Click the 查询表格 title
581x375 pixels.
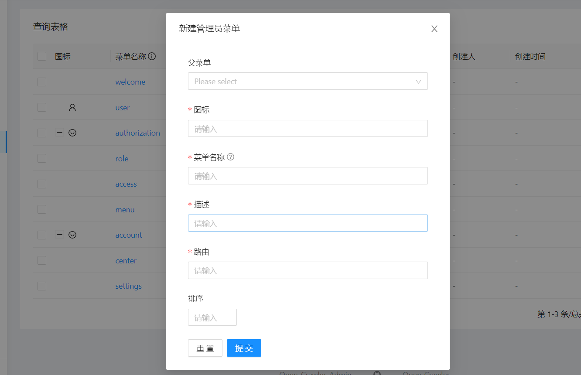pos(51,27)
